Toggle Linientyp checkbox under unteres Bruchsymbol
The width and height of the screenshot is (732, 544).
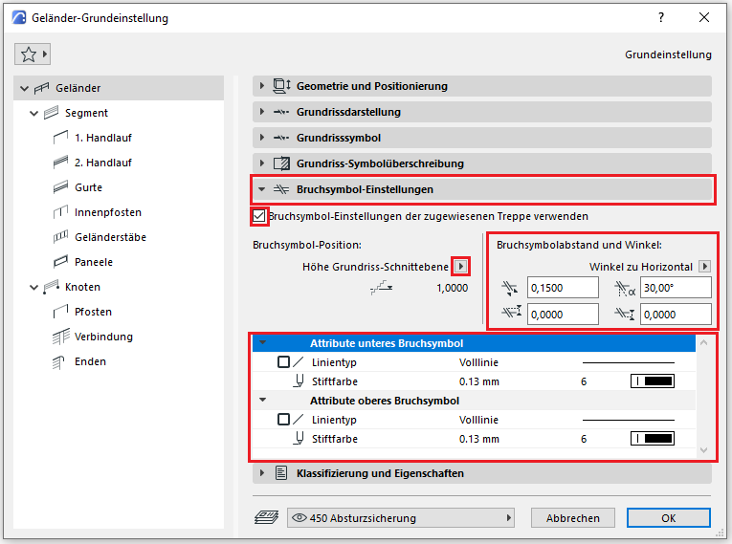pyautogui.click(x=283, y=362)
